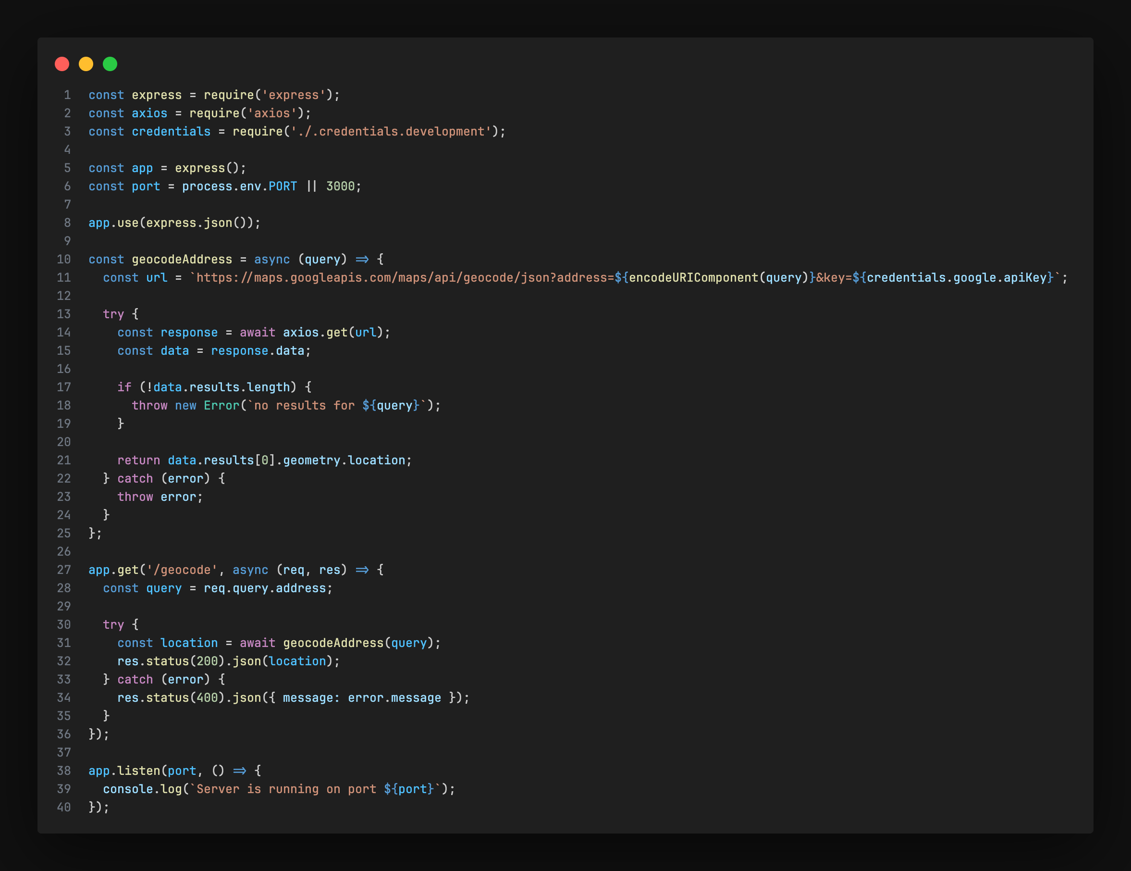Click the geocodeAddress function name declaration
This screenshot has height=871, width=1131.
[182, 260]
